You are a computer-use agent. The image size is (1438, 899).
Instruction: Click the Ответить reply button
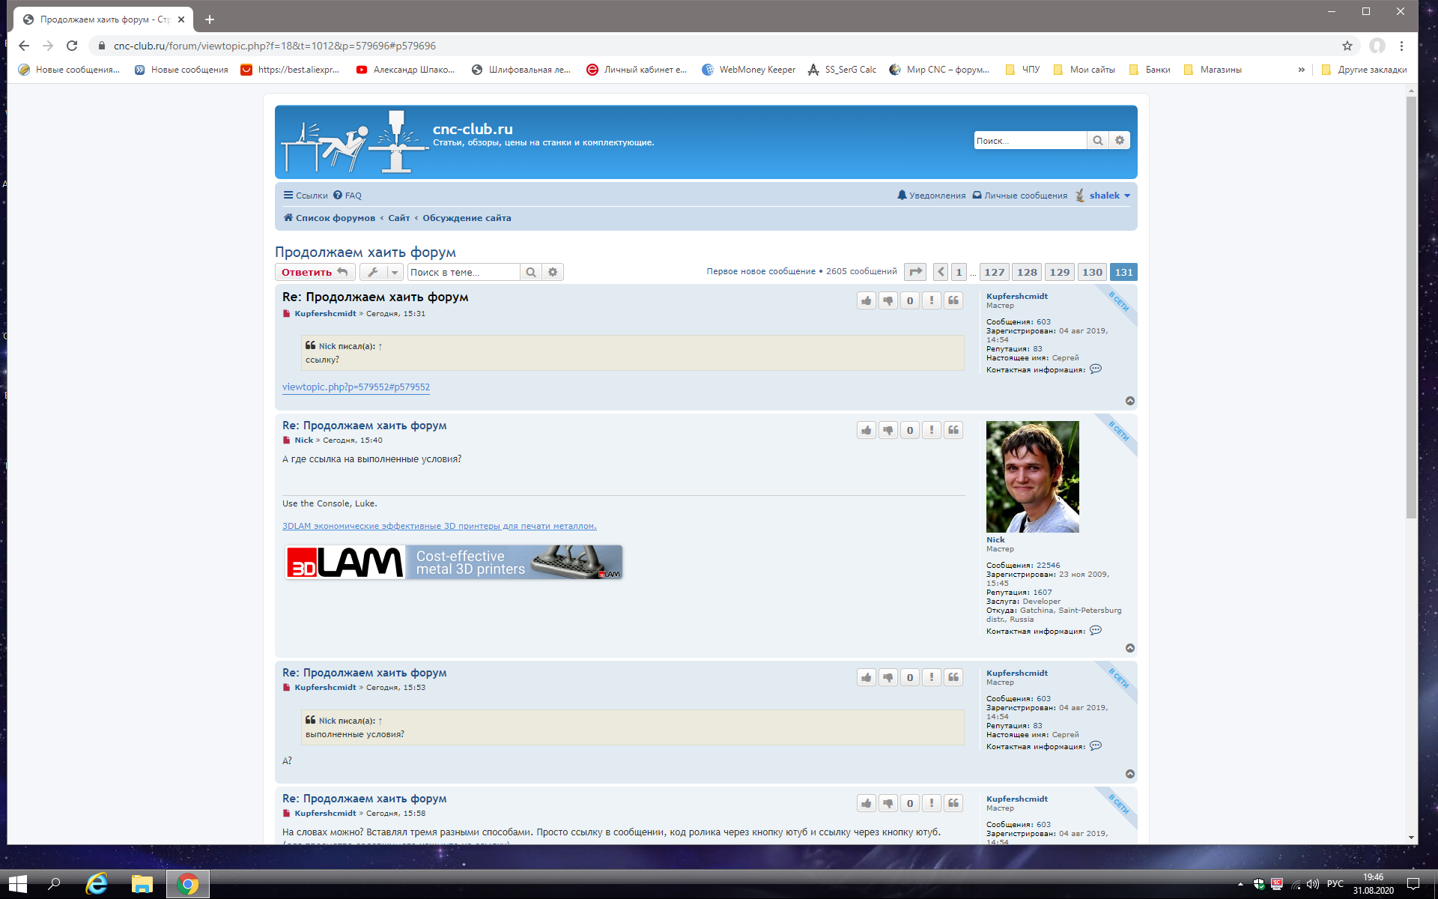[314, 272]
